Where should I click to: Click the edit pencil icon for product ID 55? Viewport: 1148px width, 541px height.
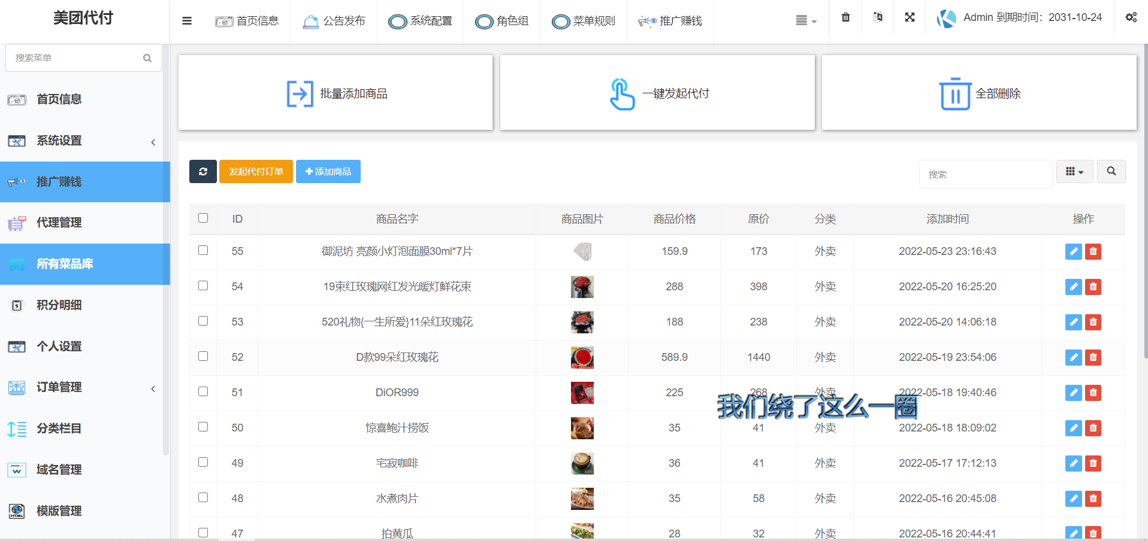coord(1073,252)
